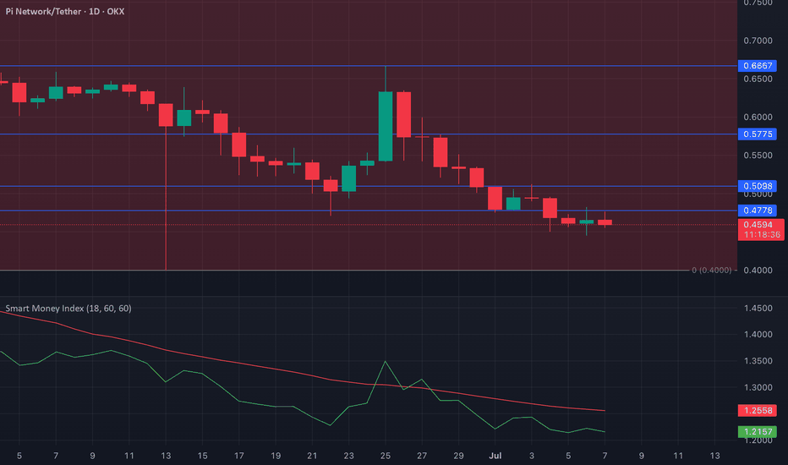Click date label 19 on time axis
This screenshot has height=465, width=788.
pos(276,456)
